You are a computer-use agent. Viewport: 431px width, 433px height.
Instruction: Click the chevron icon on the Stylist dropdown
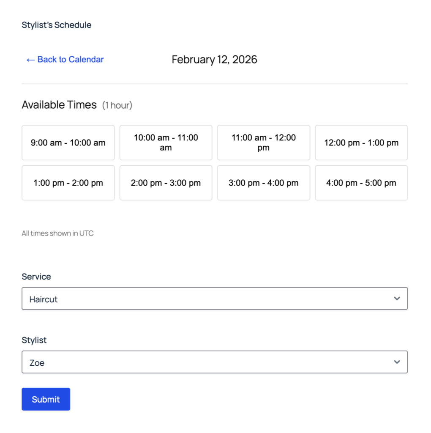397,362
